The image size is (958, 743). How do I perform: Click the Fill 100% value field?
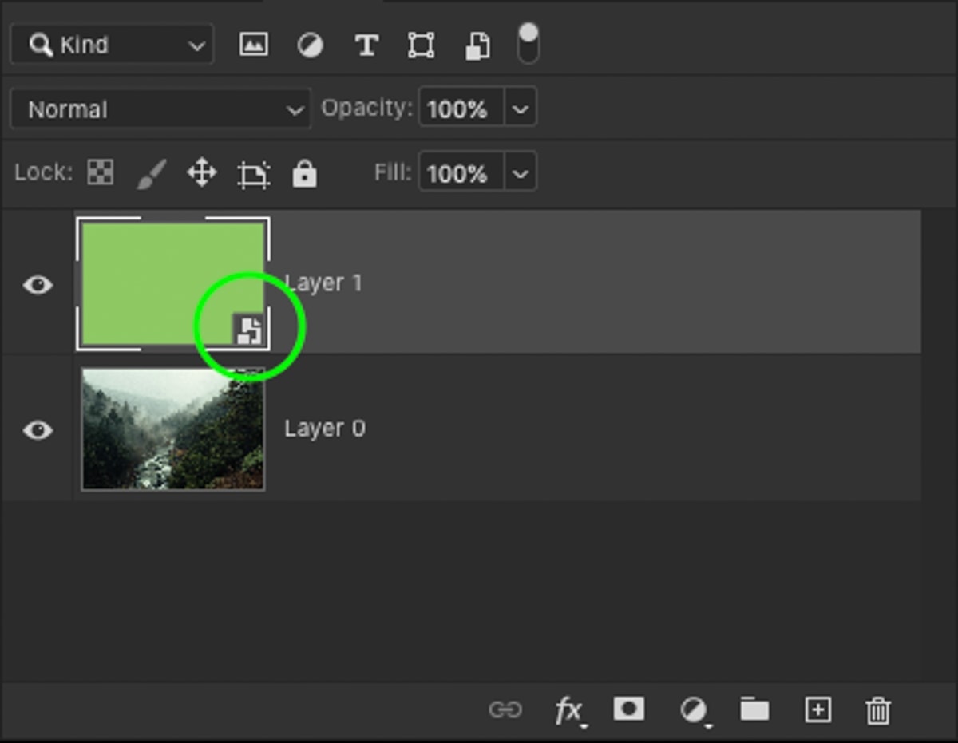point(461,172)
